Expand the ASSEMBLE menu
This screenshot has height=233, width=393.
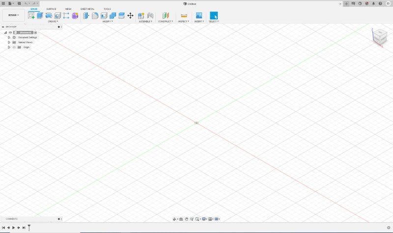point(145,22)
